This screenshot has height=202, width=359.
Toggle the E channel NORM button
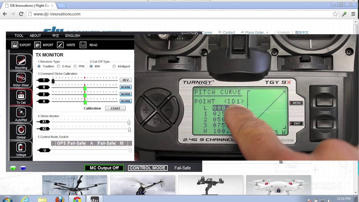click(x=126, y=94)
